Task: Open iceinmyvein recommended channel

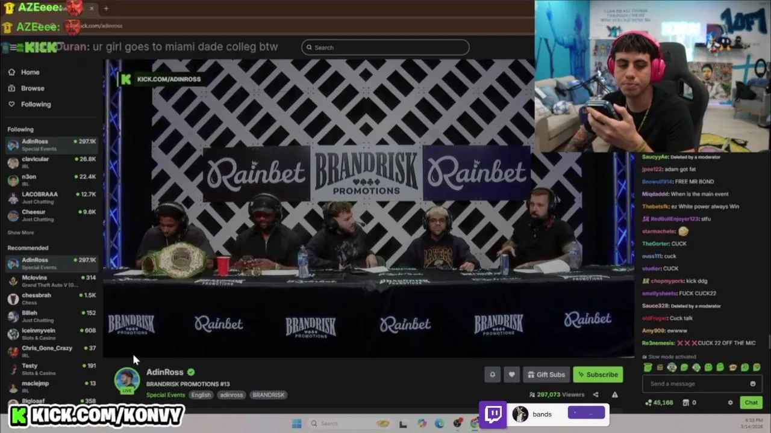Action: tap(52, 334)
